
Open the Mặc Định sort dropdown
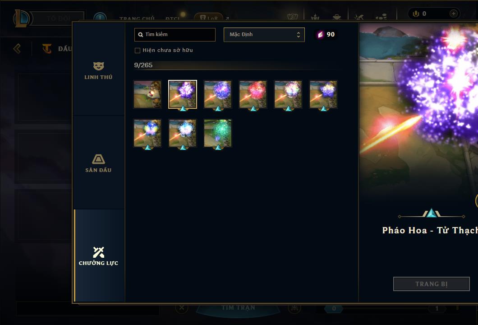(x=264, y=35)
